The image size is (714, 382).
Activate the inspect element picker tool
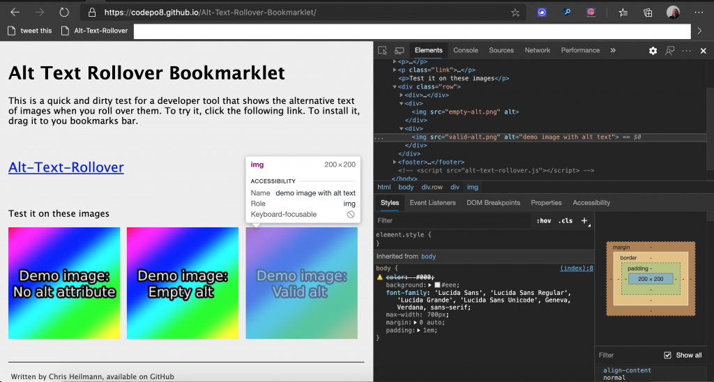(382, 50)
